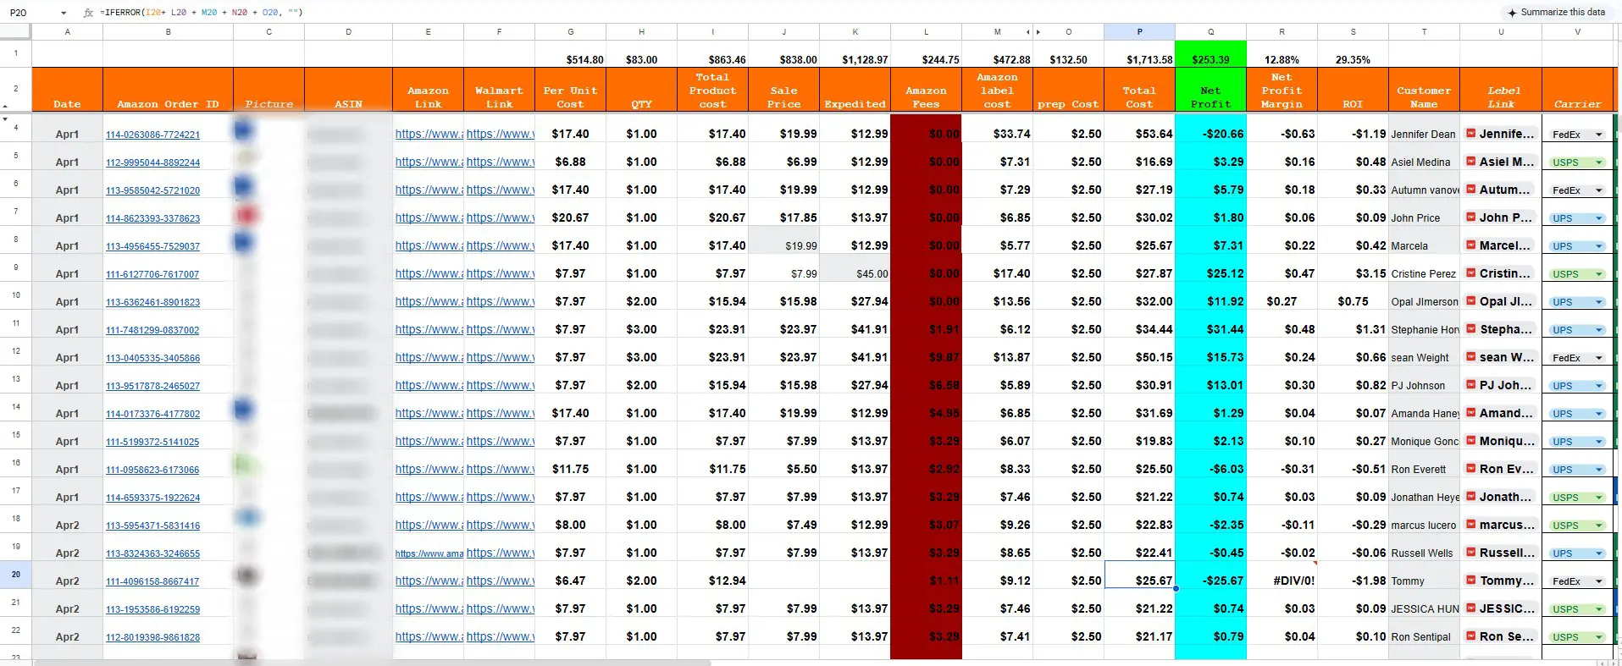Click the red file icon in Jennife... label chip
The image size is (1622, 666).
click(1471, 134)
